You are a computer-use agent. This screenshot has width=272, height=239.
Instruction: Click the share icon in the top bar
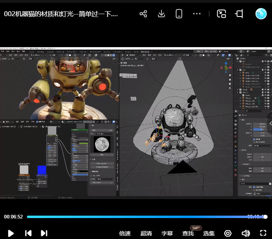pos(143,14)
